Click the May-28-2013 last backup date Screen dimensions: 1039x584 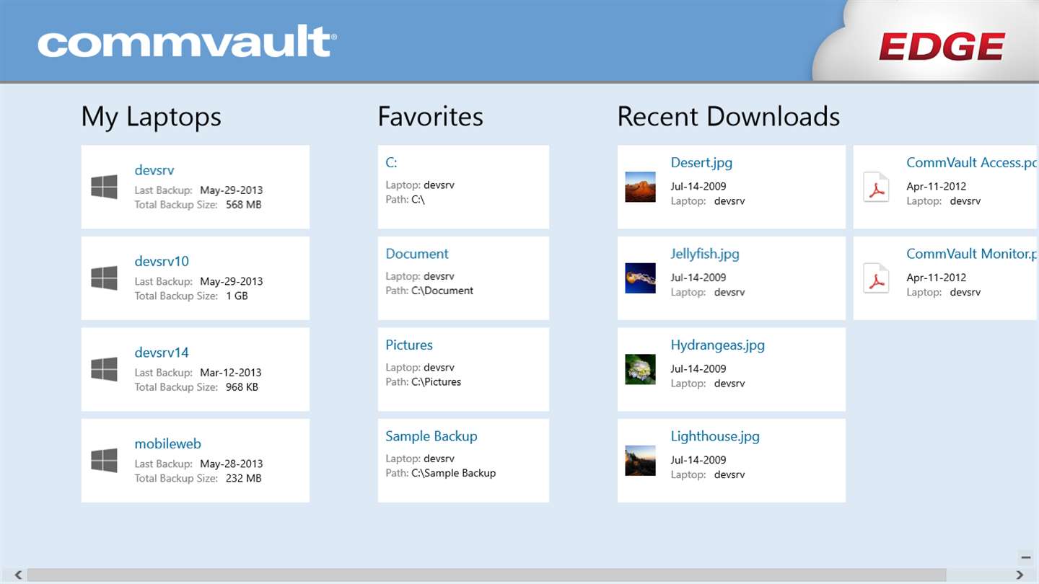pyautogui.click(x=231, y=464)
